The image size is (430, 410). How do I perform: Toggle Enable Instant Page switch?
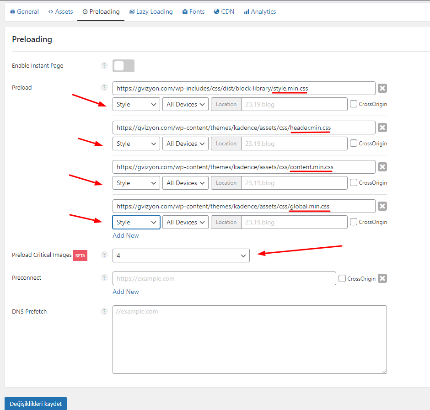[124, 66]
